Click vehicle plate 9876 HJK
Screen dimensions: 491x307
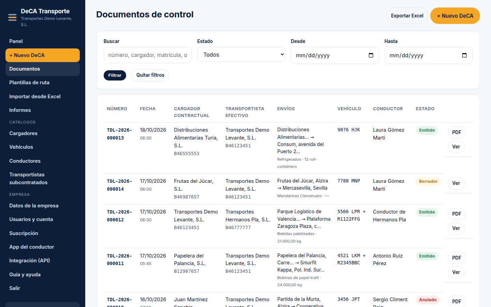click(349, 130)
